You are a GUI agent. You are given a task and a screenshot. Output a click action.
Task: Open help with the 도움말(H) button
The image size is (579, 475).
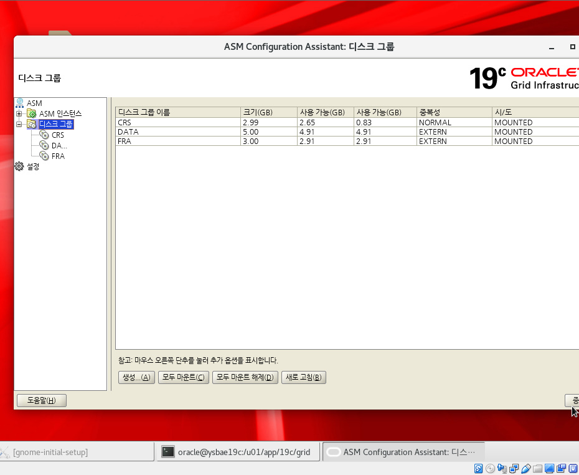tap(42, 400)
